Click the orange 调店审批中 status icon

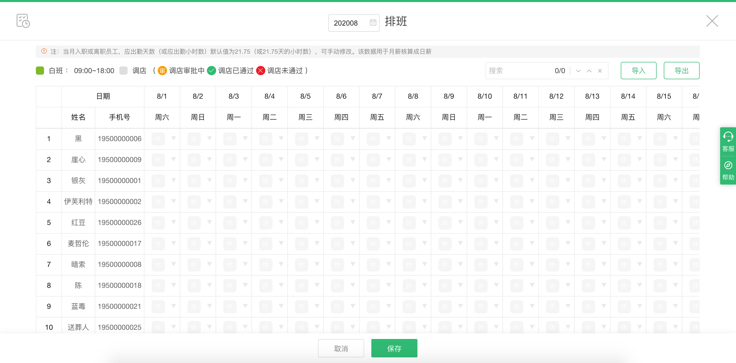[162, 71]
